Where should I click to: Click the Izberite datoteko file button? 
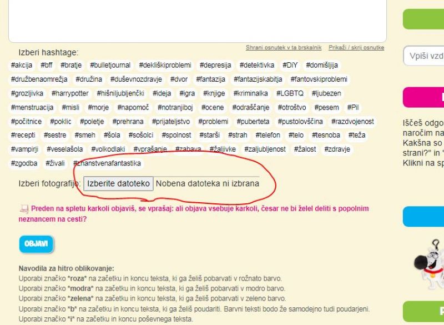(x=118, y=183)
